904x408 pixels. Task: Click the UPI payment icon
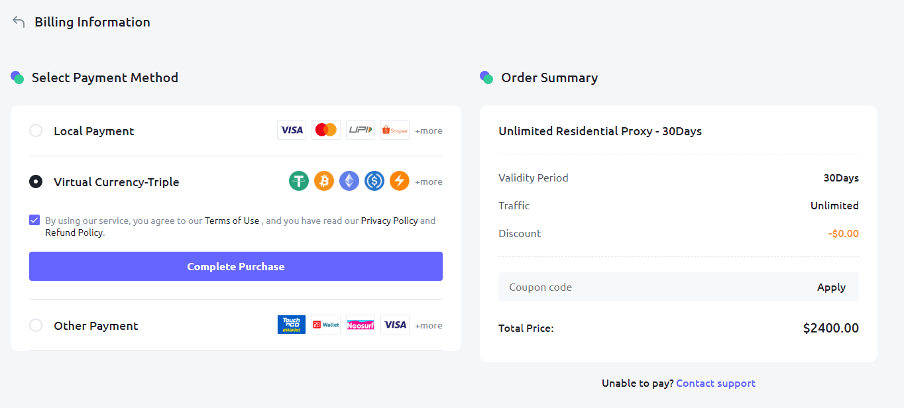tap(360, 130)
